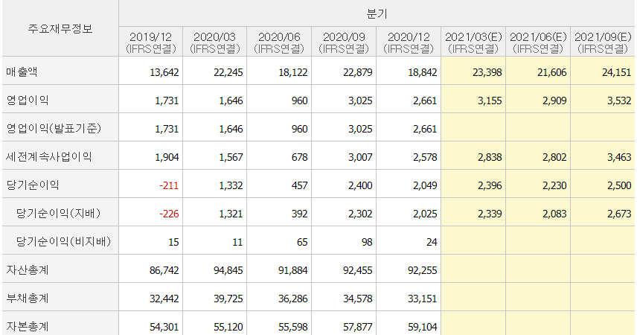Click 자본총계 value 59,104

click(x=423, y=327)
